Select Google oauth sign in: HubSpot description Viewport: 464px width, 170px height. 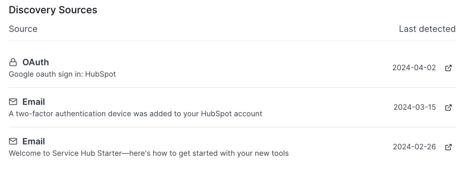62,74
